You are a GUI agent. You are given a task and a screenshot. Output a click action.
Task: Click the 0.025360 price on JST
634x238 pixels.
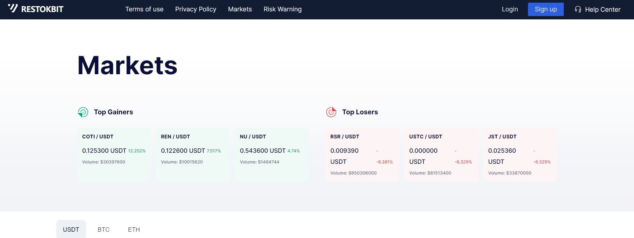tap(502, 151)
